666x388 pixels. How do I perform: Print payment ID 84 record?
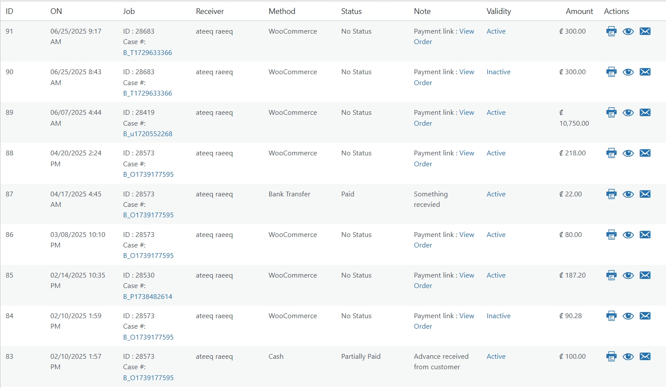(611, 316)
